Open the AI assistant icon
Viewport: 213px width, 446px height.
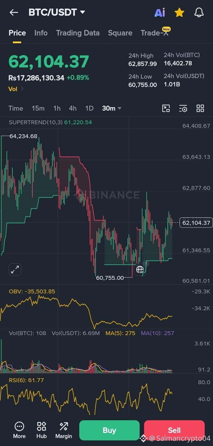tap(160, 12)
